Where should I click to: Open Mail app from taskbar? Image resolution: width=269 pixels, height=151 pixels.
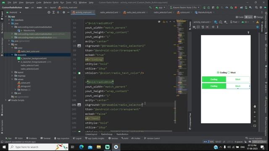click(x=90, y=147)
